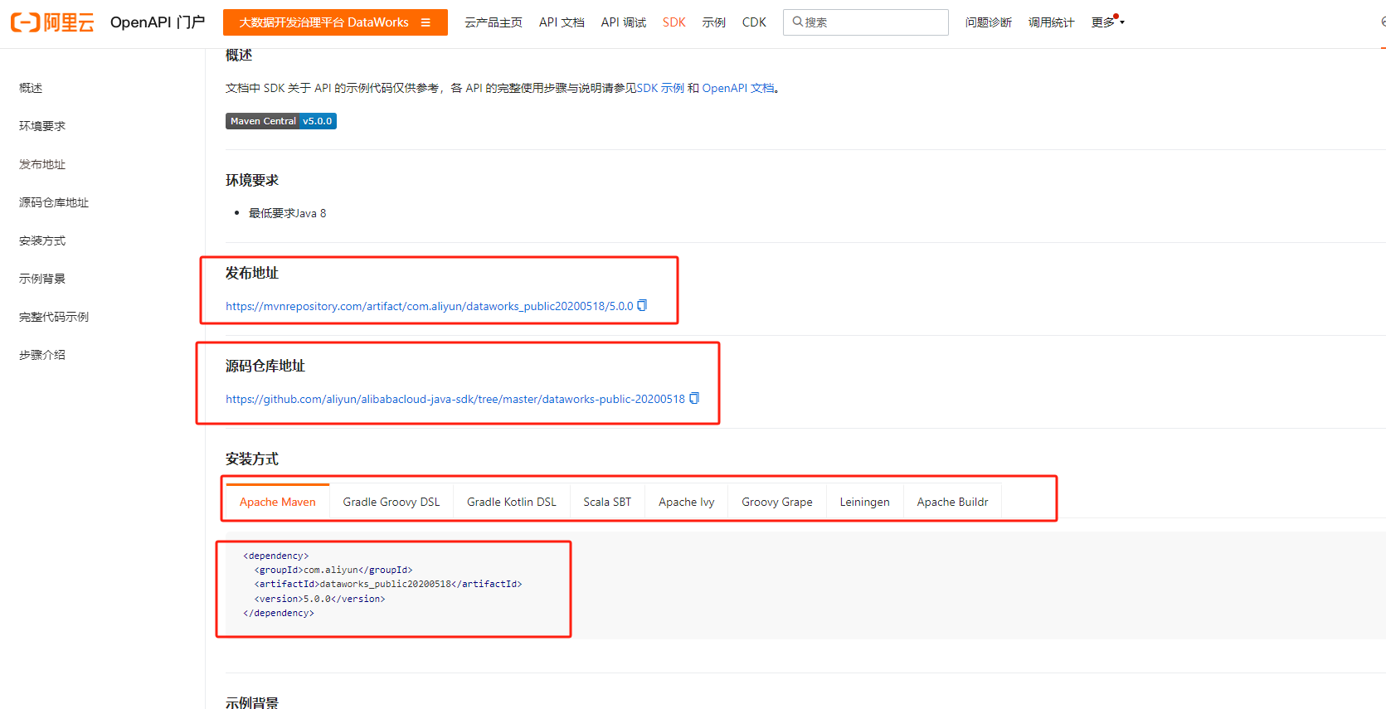Click the Maven Central v5.0.0 badge
This screenshot has height=709, width=1386.
tap(281, 121)
